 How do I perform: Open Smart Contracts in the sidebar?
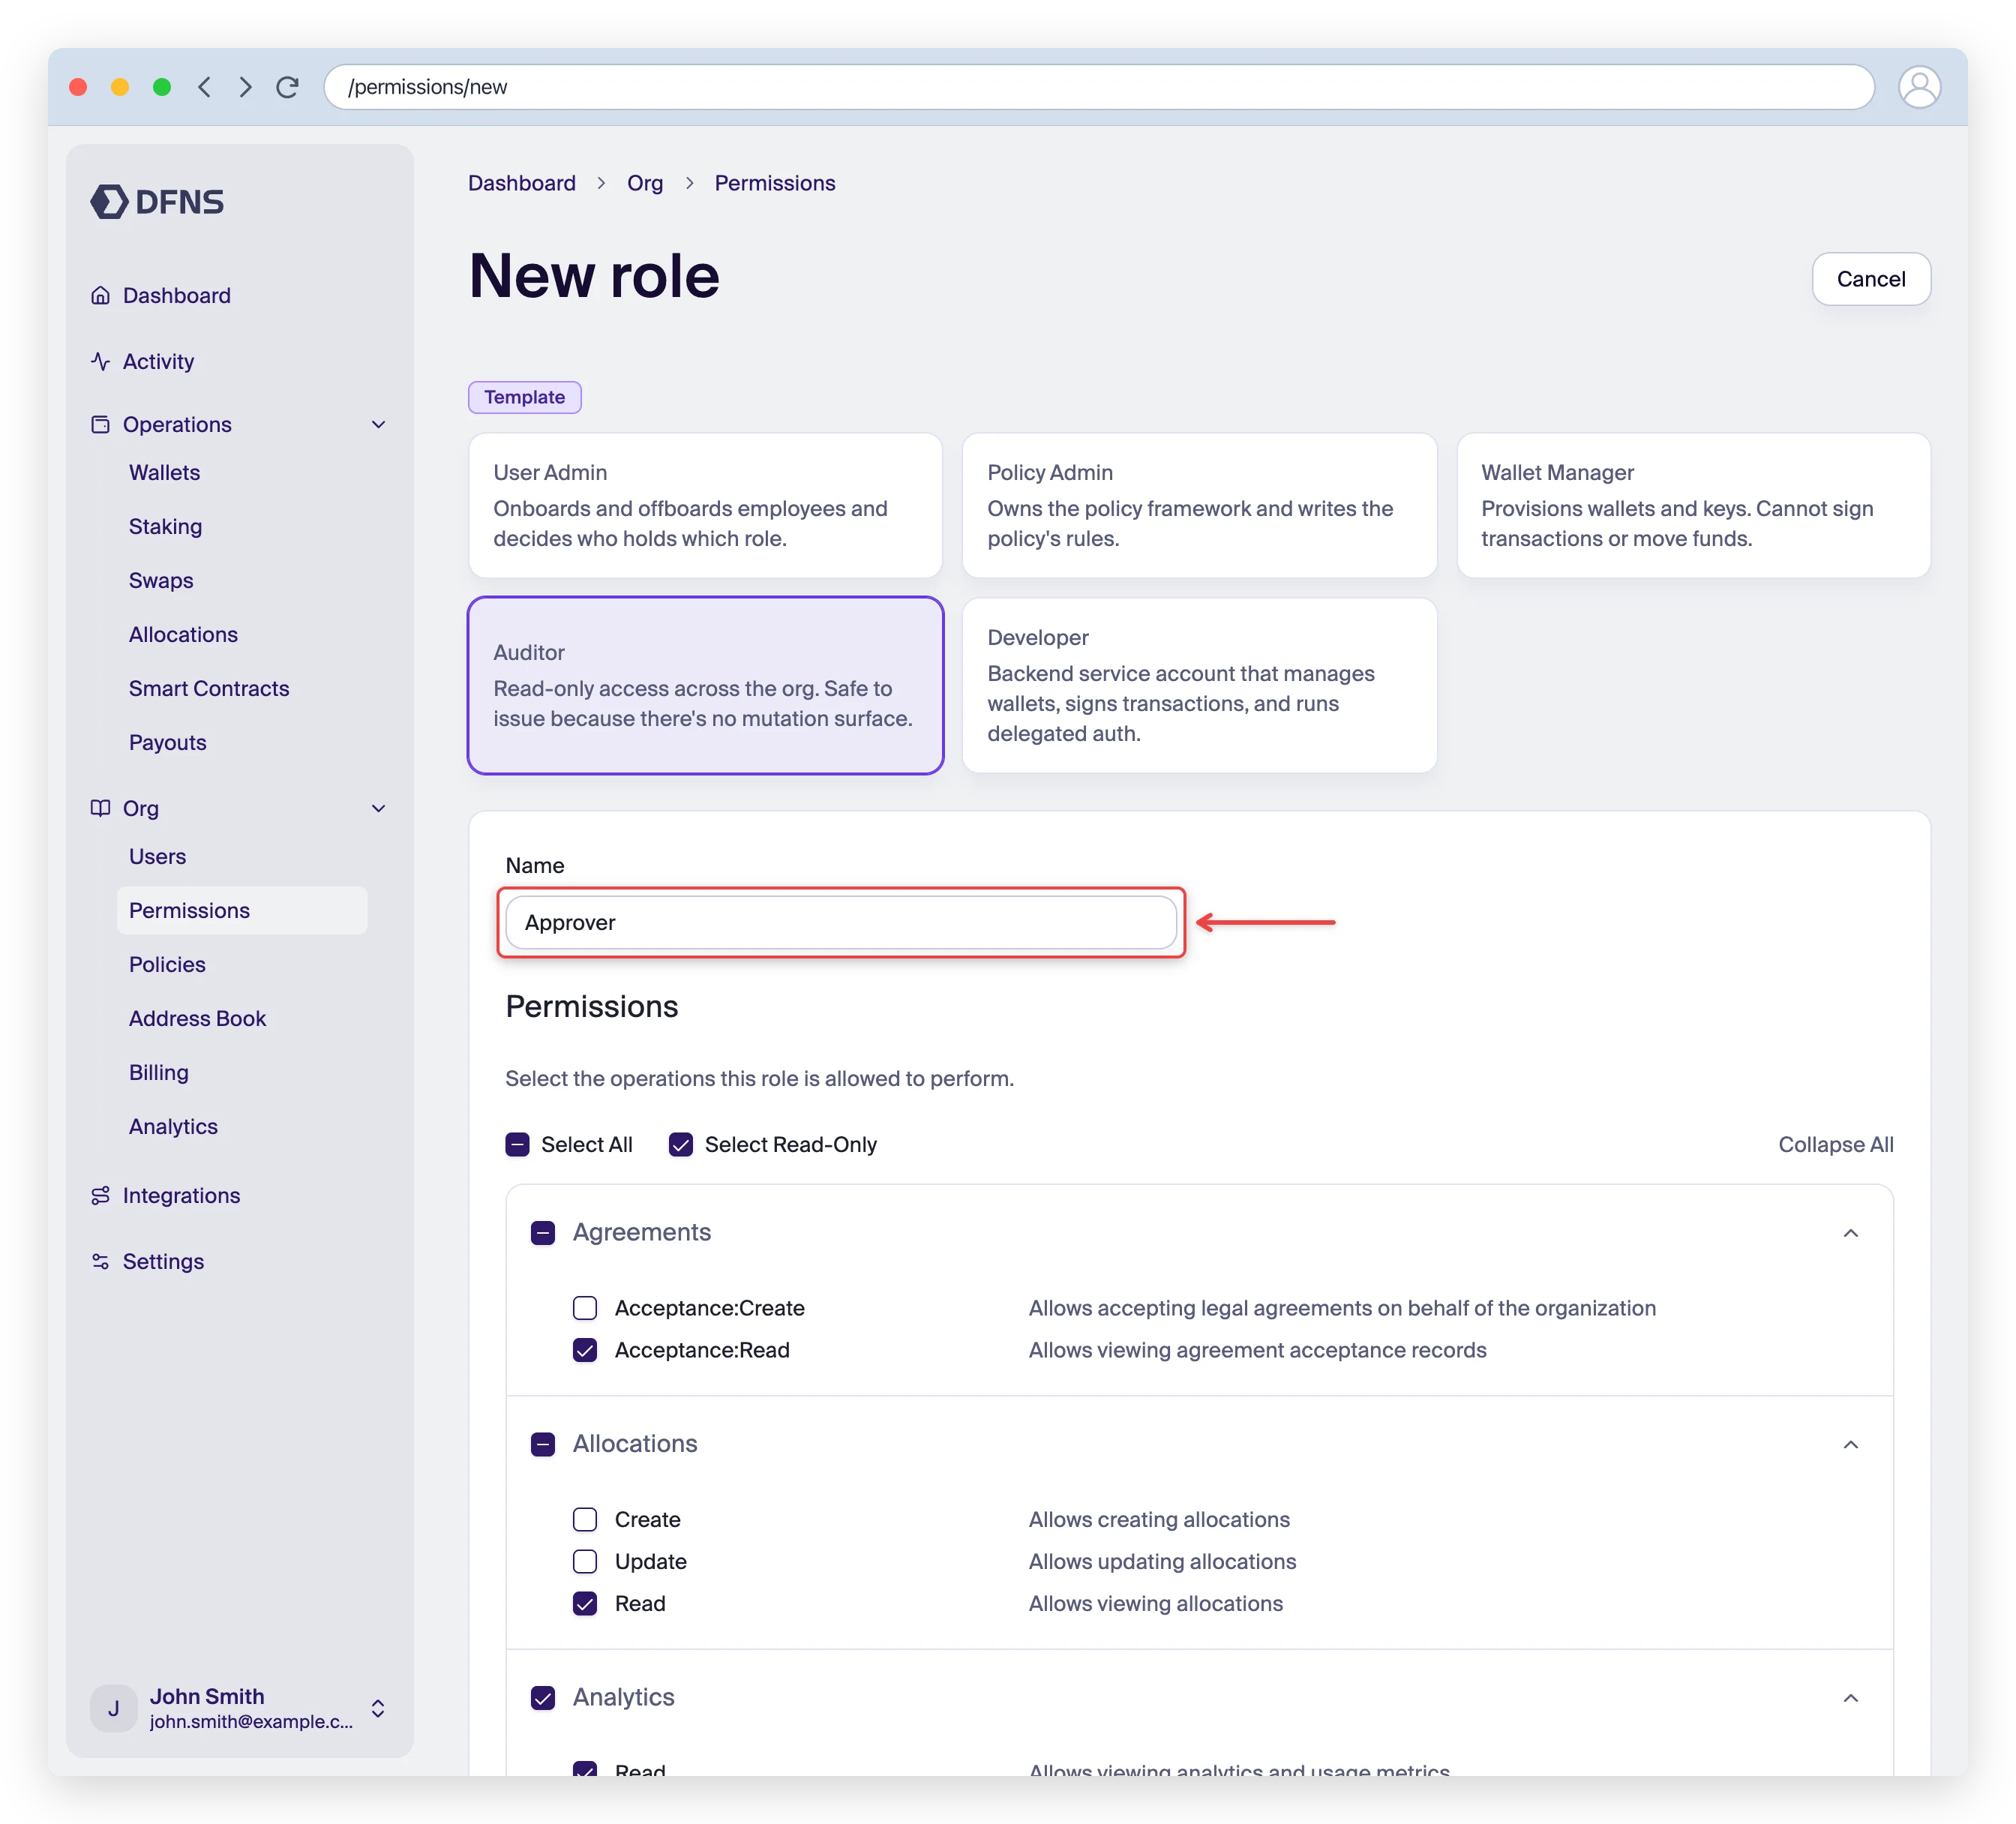tap(209, 688)
